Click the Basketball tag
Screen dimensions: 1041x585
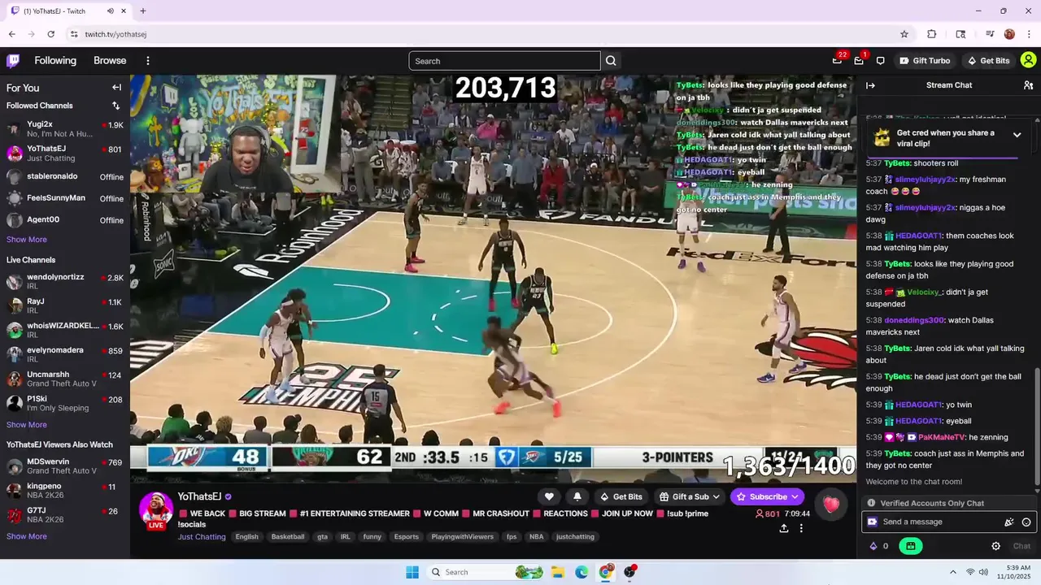click(288, 537)
